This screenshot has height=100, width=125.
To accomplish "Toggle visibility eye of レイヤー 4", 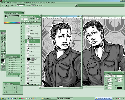I will coord(22,81).
